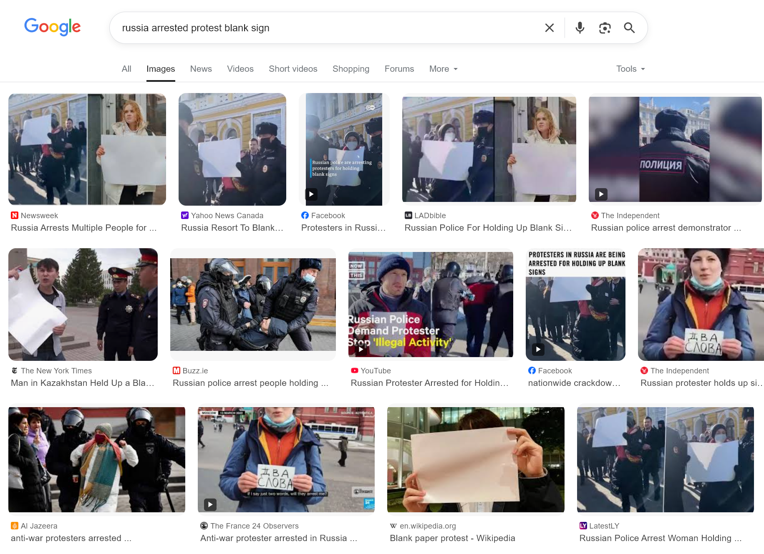This screenshot has width=764, height=554.
Task: Open the LatestLY image thumbnail
Action: point(666,460)
